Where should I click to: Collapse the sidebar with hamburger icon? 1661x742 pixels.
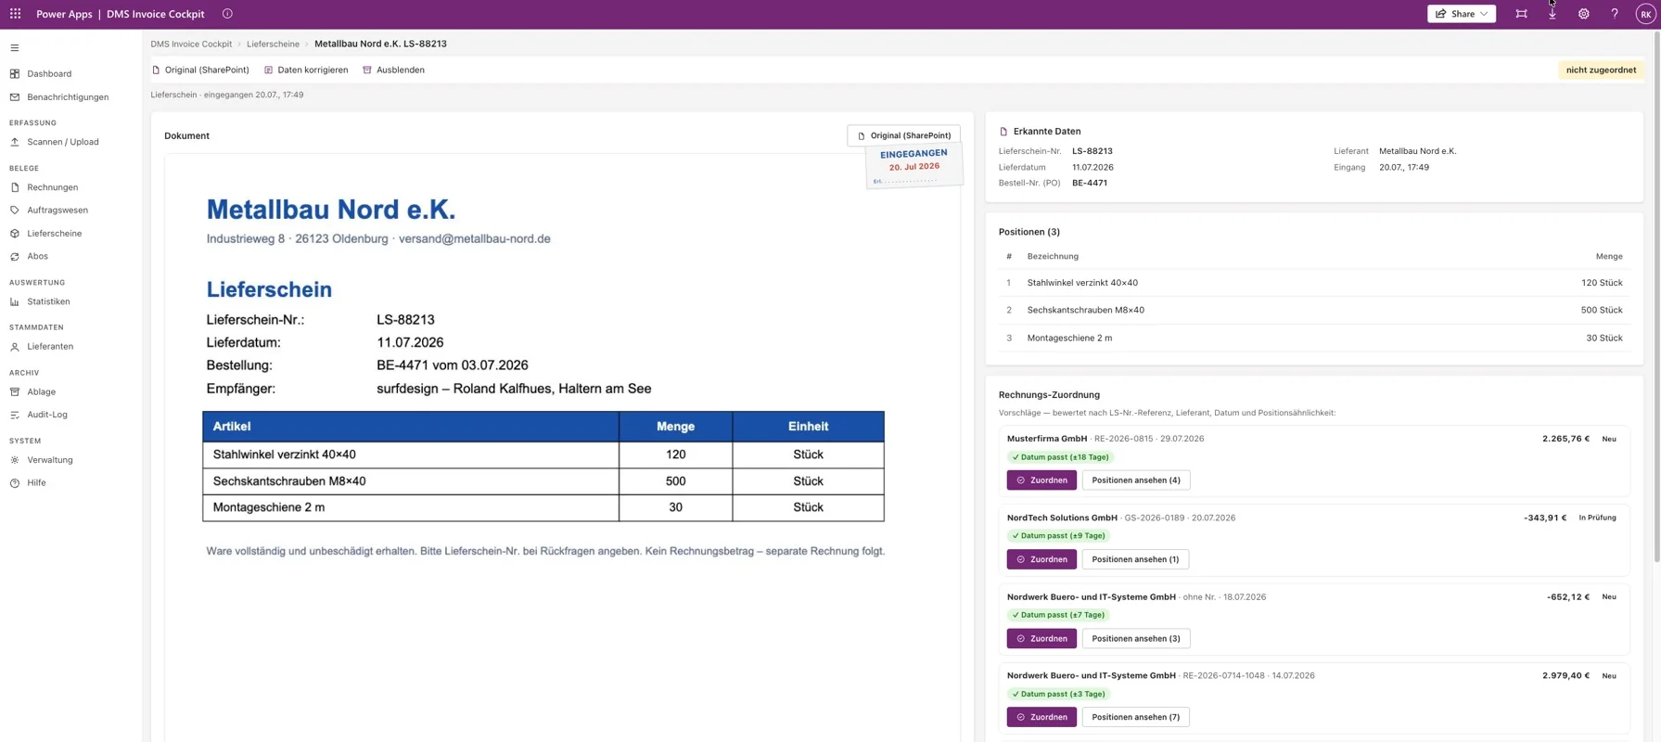(15, 48)
